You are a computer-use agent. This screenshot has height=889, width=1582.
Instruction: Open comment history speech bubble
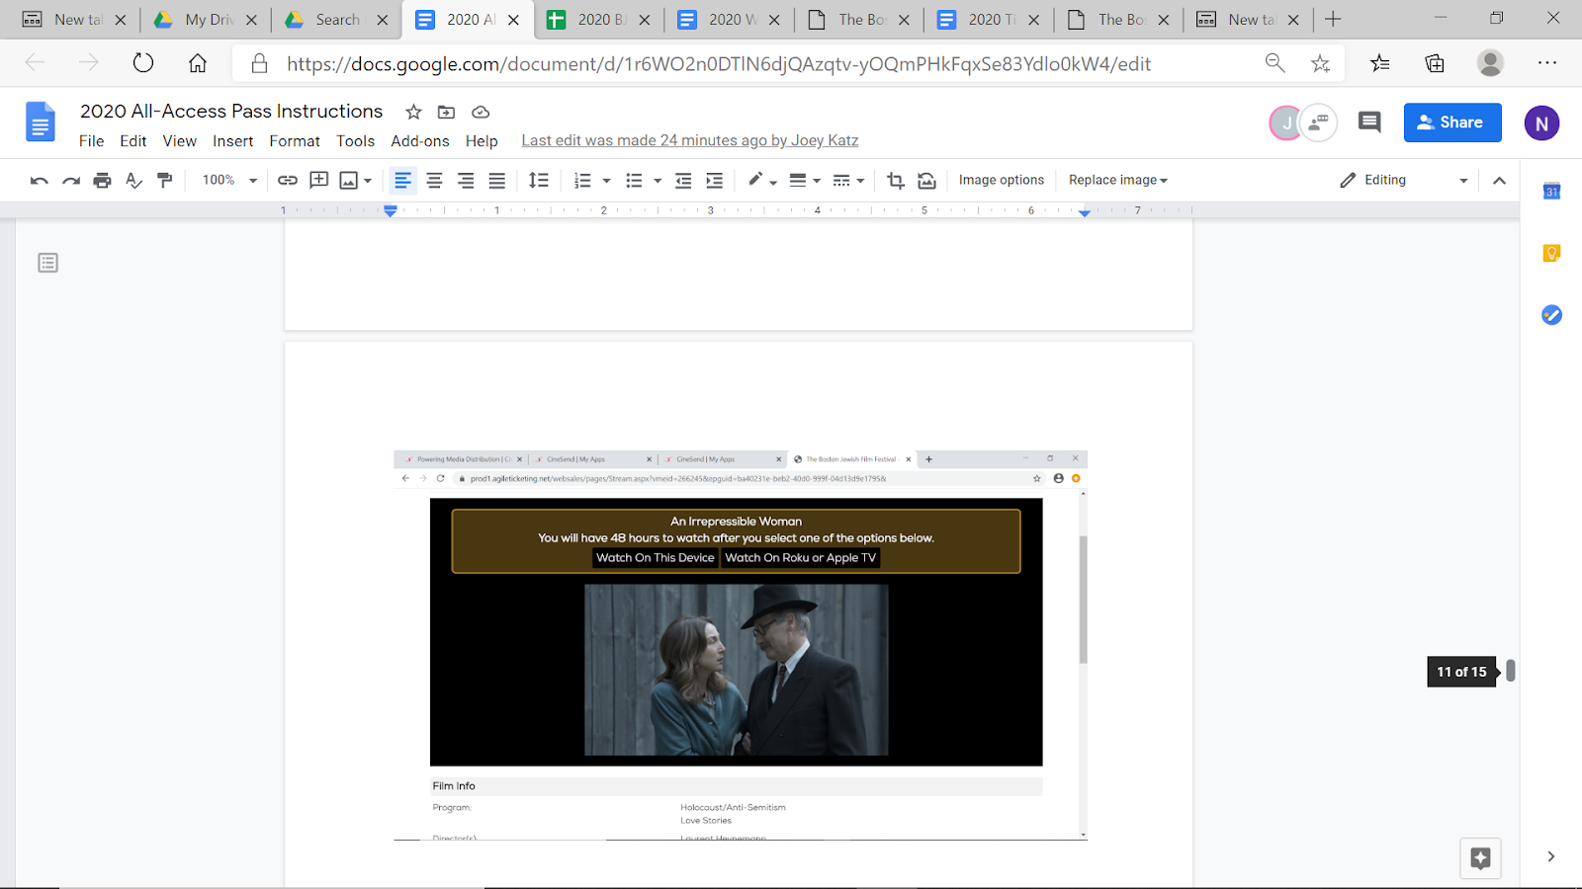pyautogui.click(x=1369, y=122)
